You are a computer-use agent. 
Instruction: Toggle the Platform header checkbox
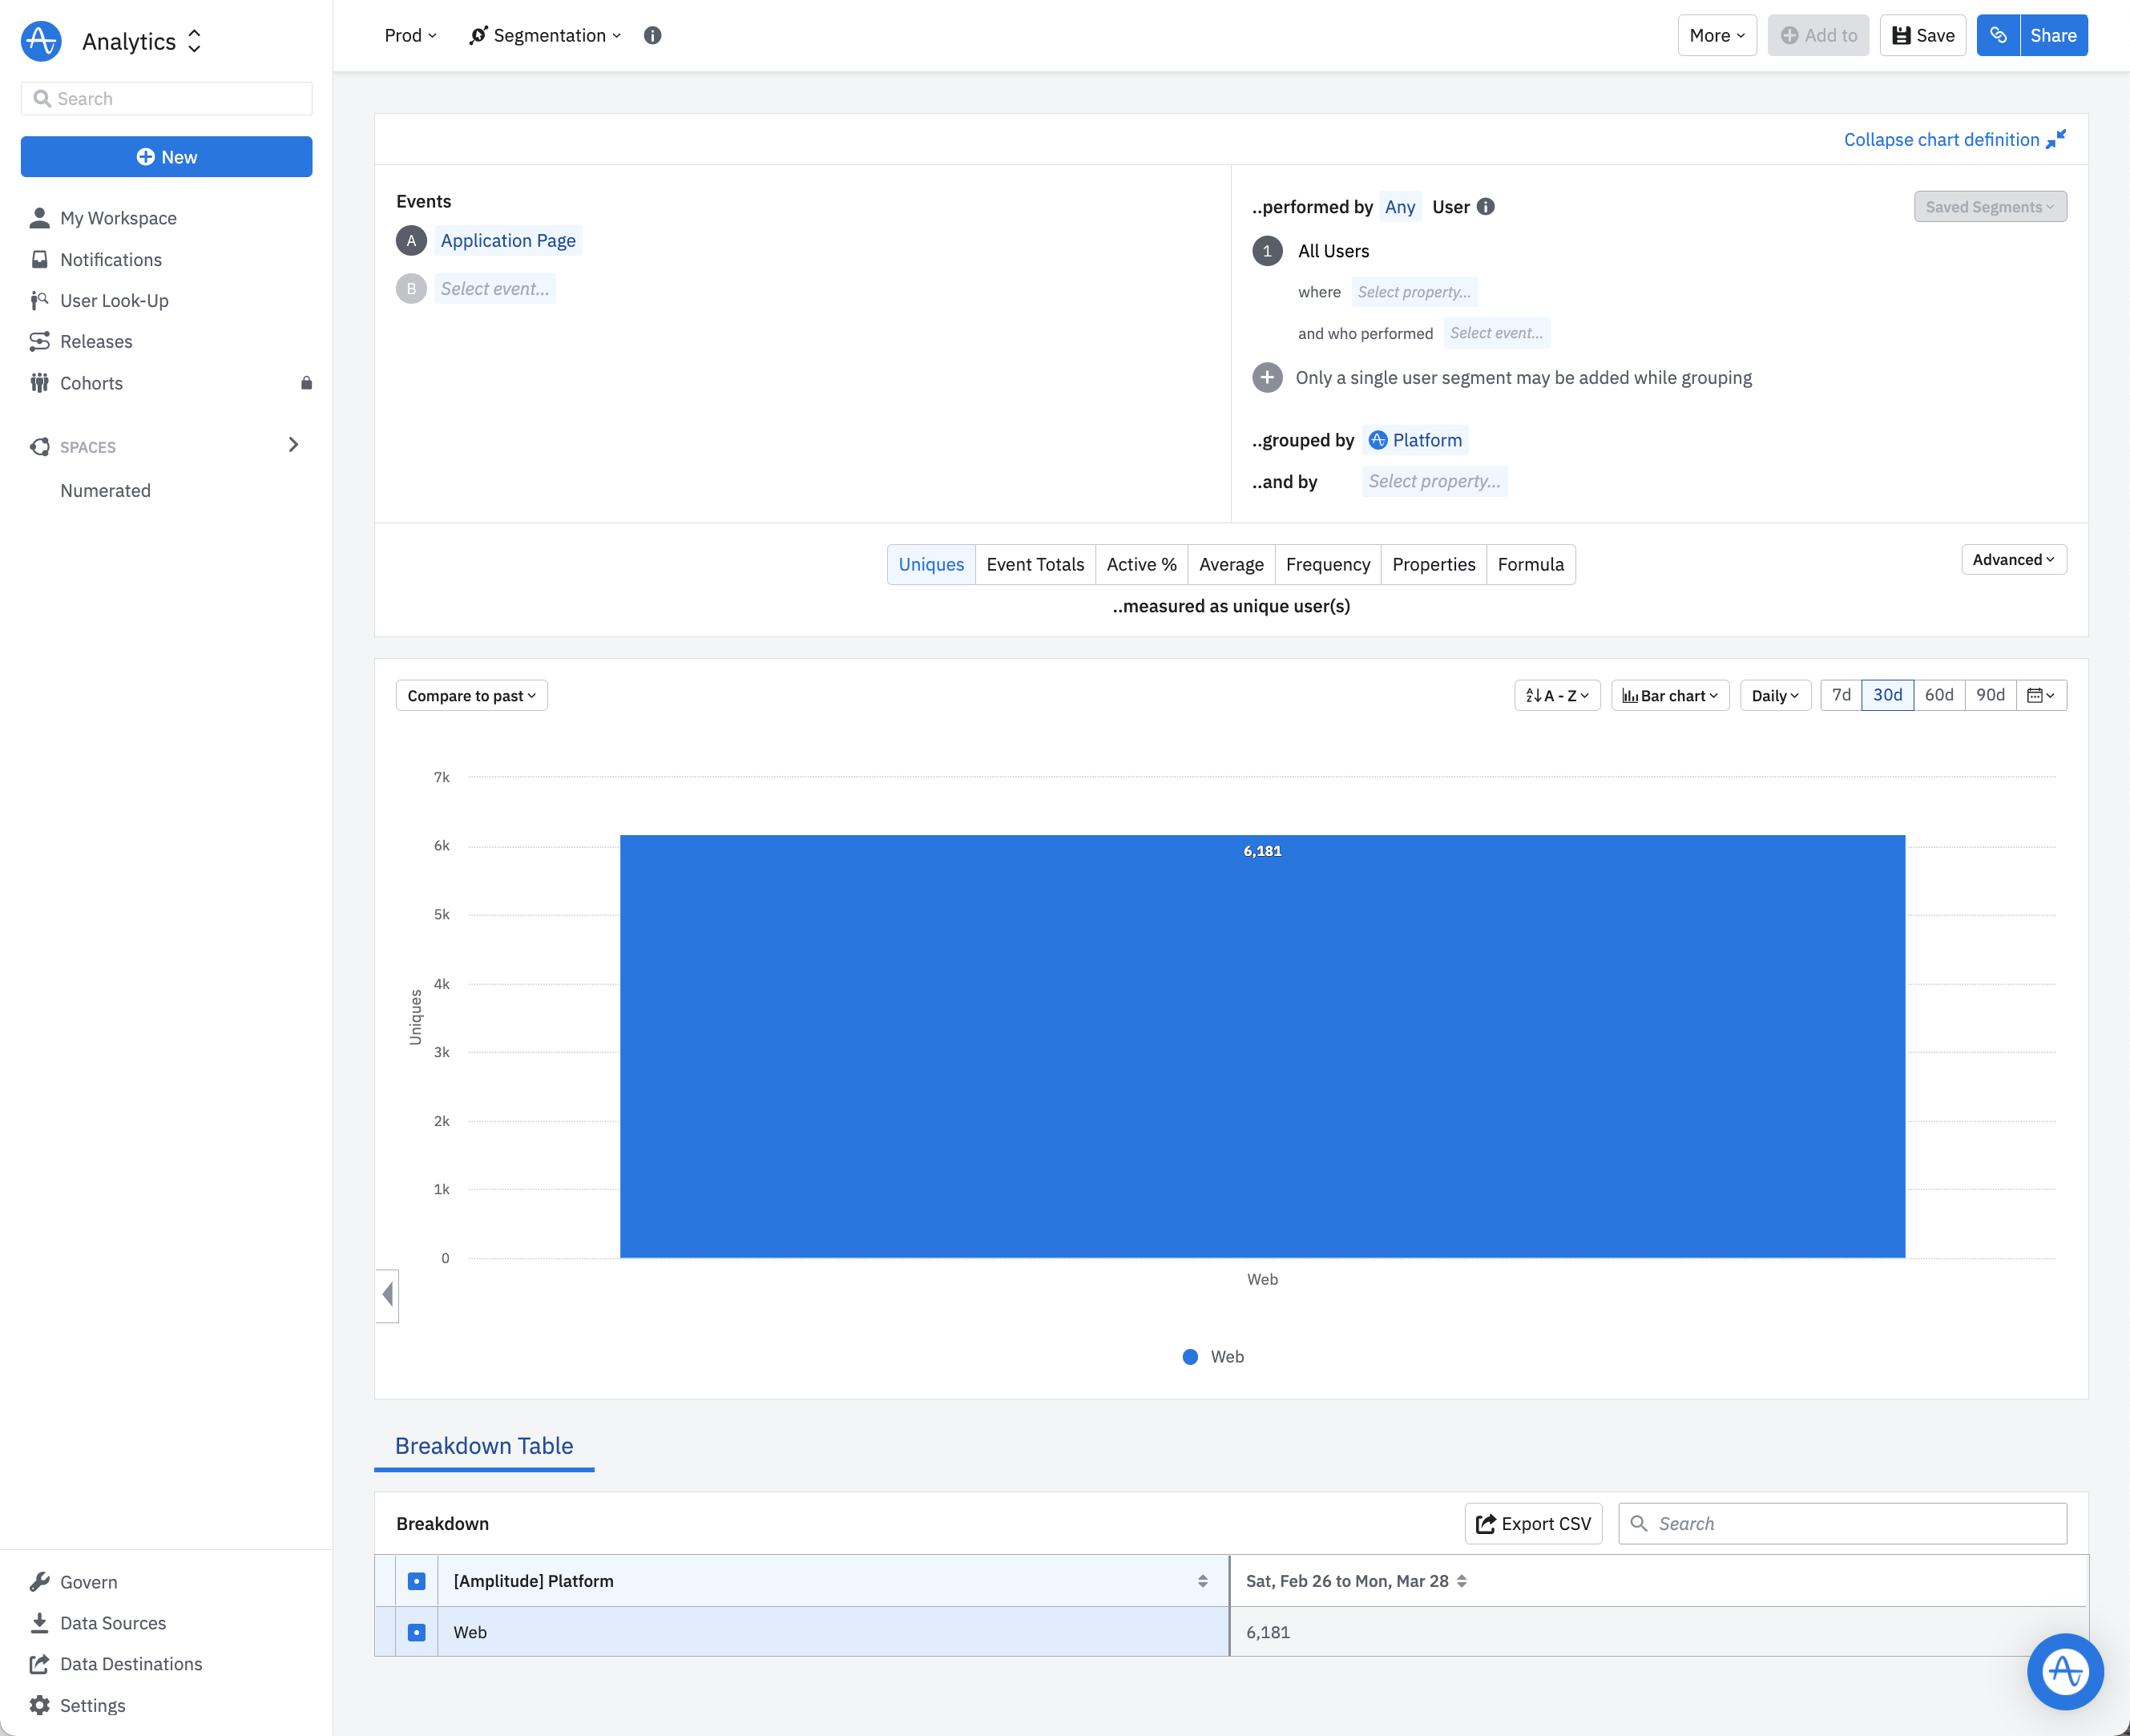(x=417, y=1581)
